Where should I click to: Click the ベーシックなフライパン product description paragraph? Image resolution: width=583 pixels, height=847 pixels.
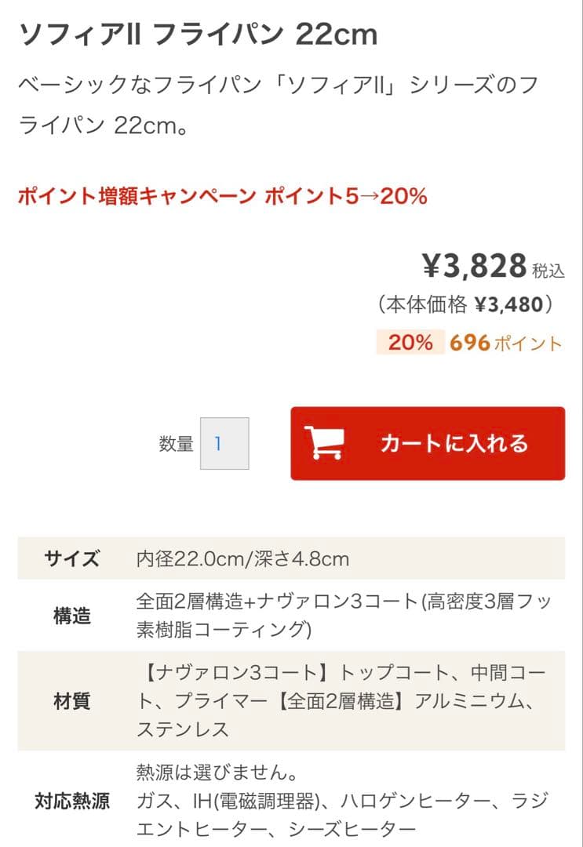point(279,104)
